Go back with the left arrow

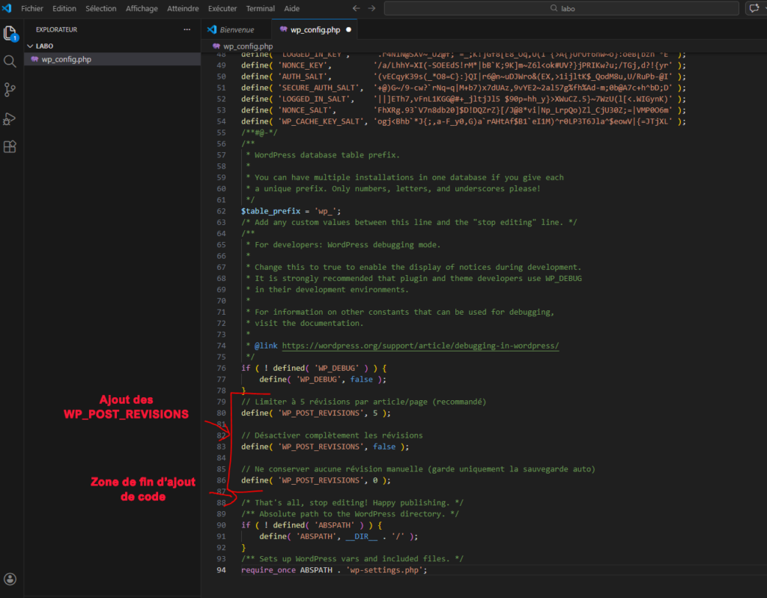point(356,8)
